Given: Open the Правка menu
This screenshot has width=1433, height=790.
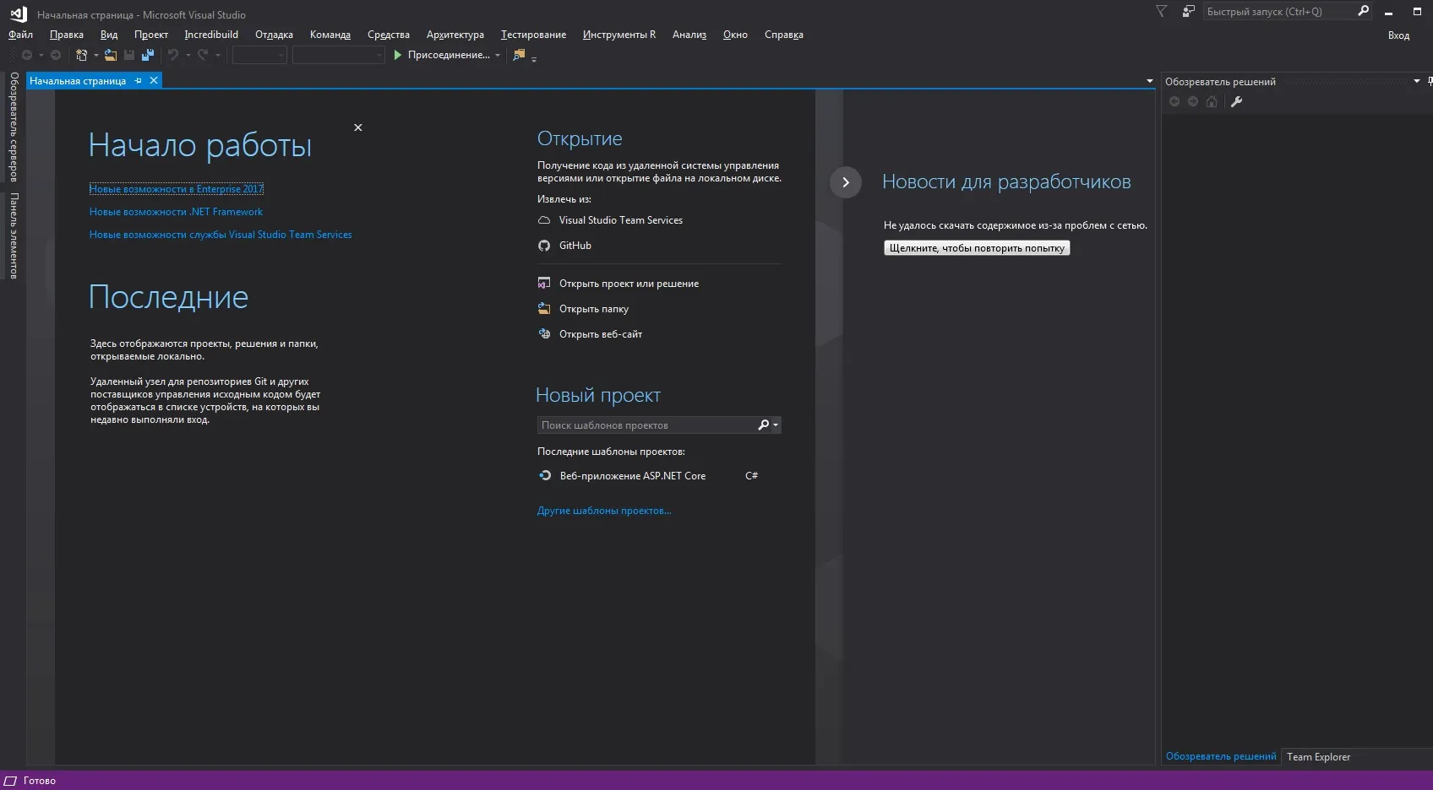Looking at the screenshot, I should pos(67,35).
